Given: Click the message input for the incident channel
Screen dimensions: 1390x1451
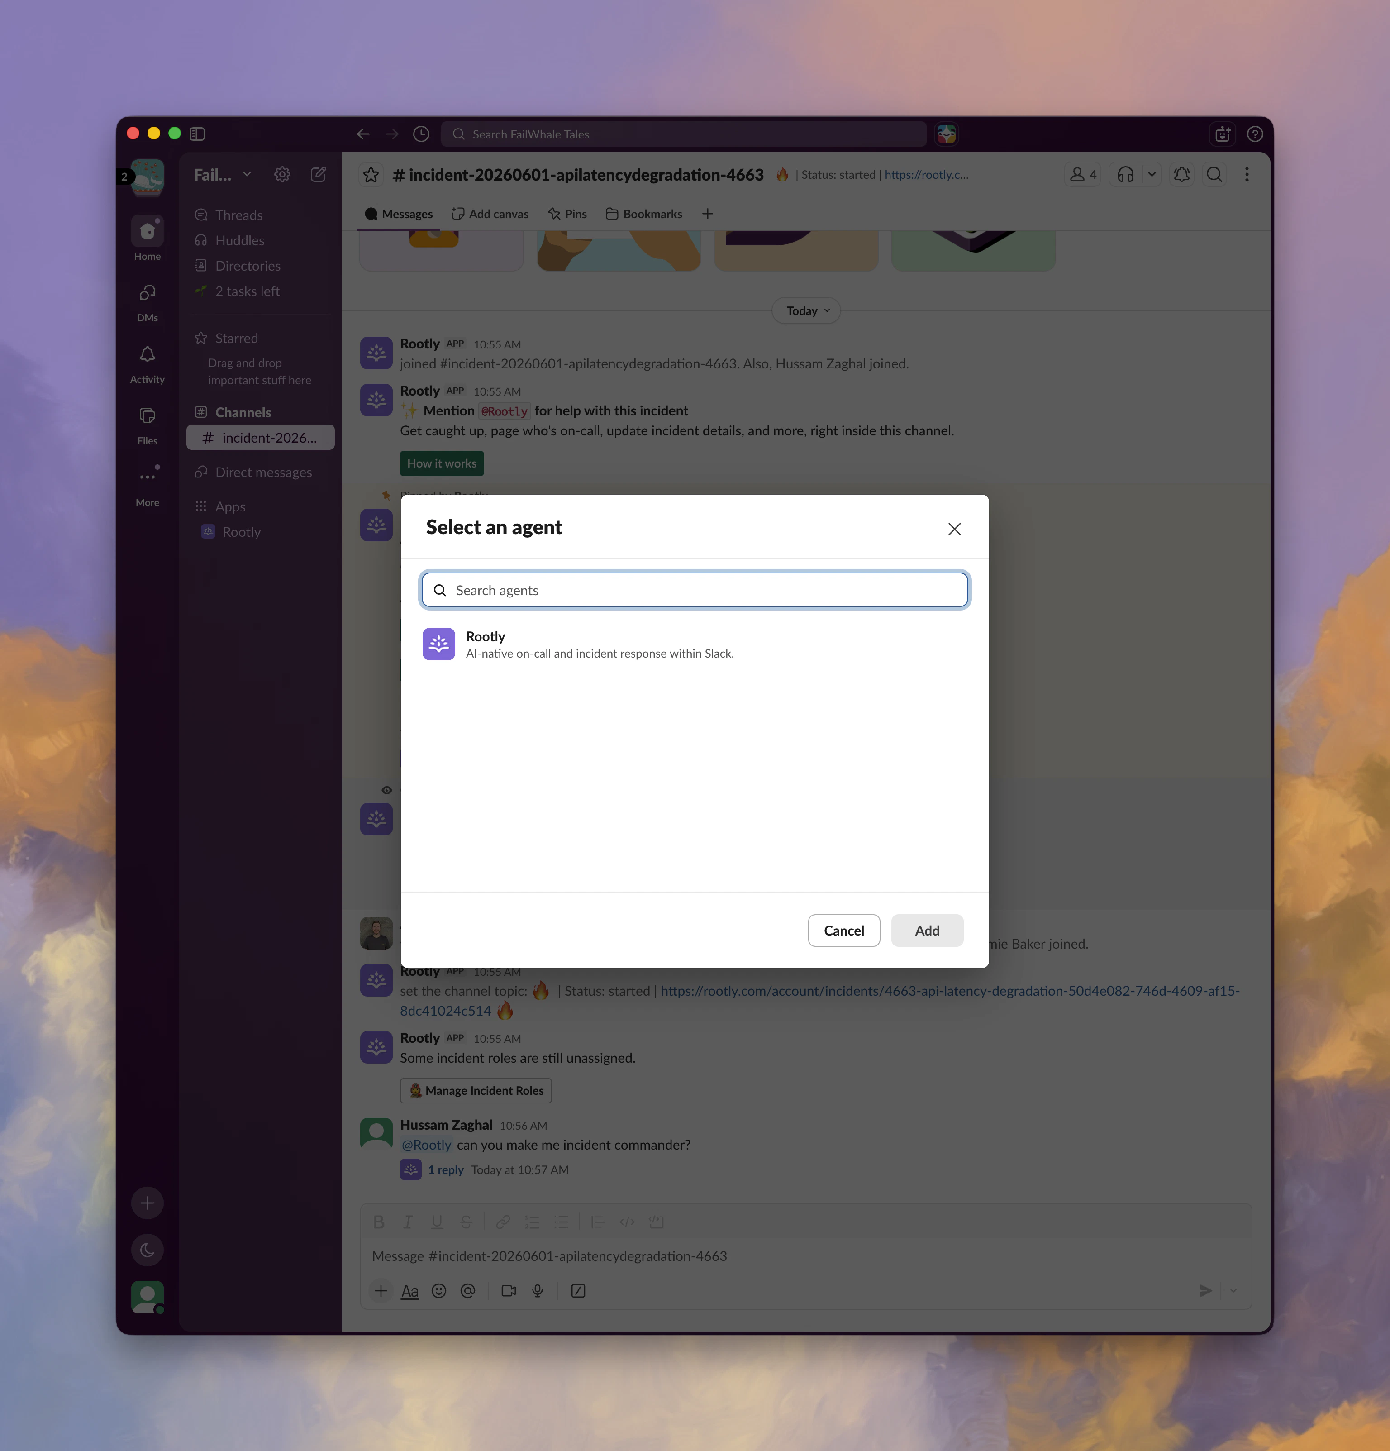Looking at the screenshot, I should point(805,1256).
